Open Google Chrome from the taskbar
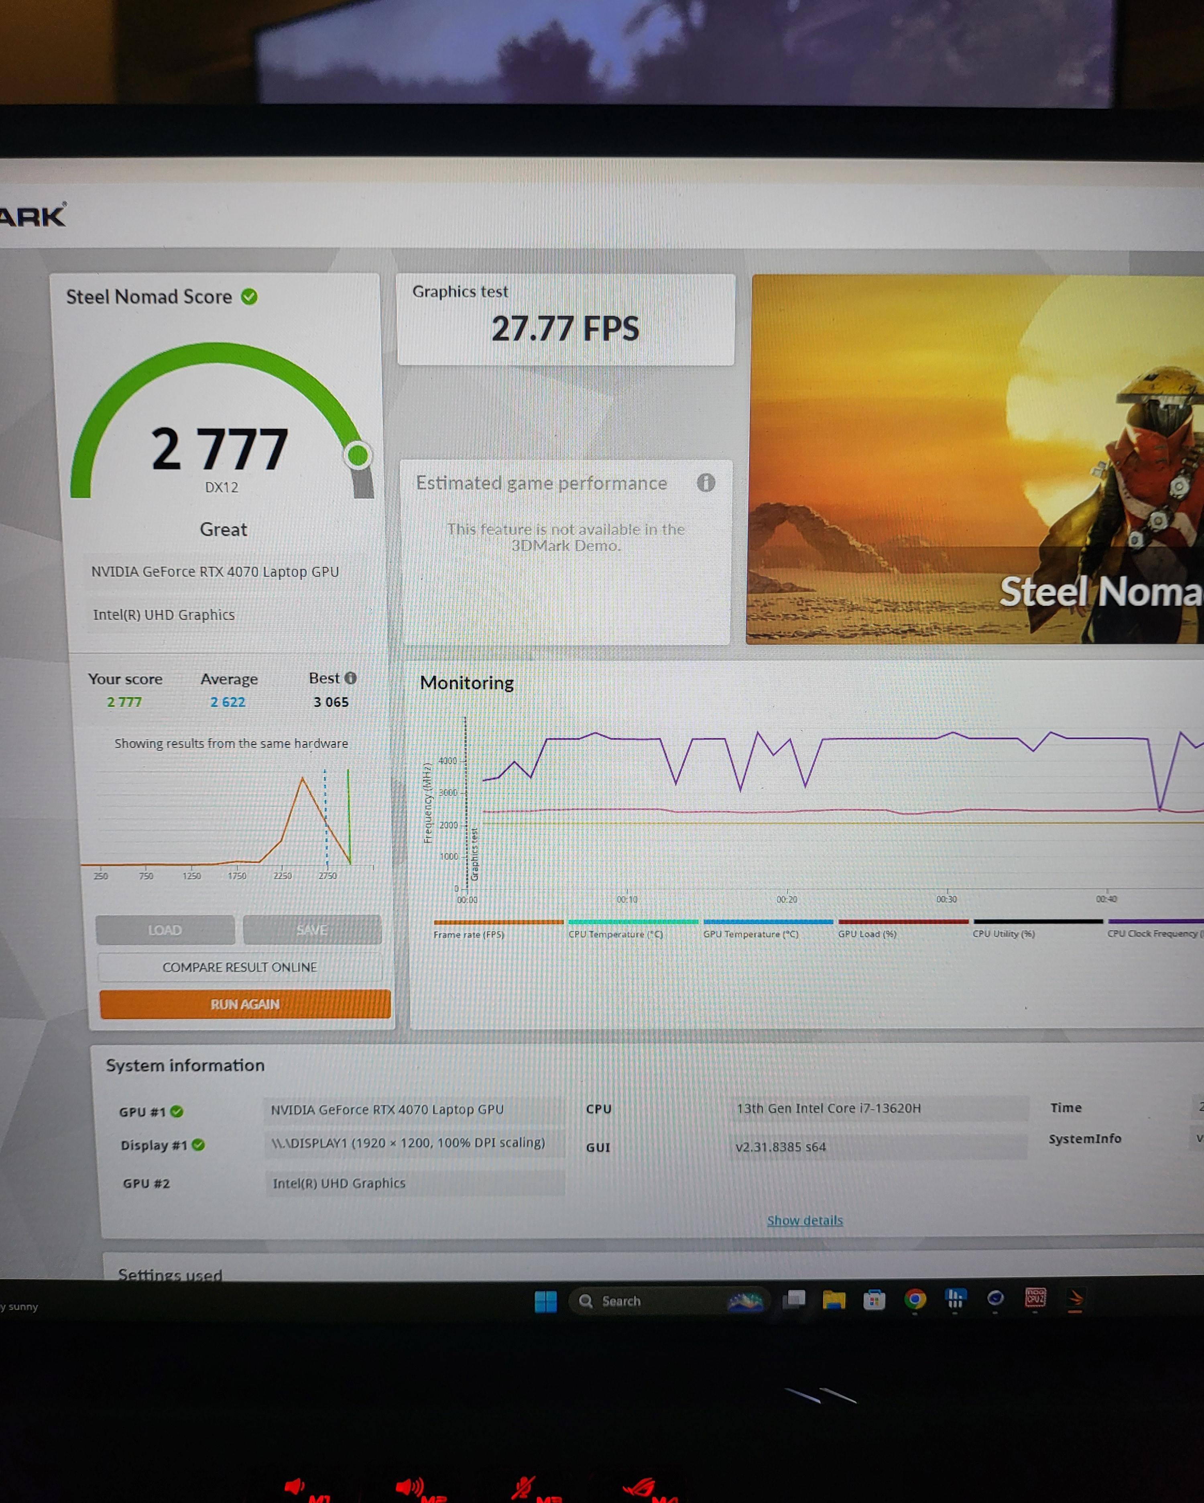 [915, 1299]
